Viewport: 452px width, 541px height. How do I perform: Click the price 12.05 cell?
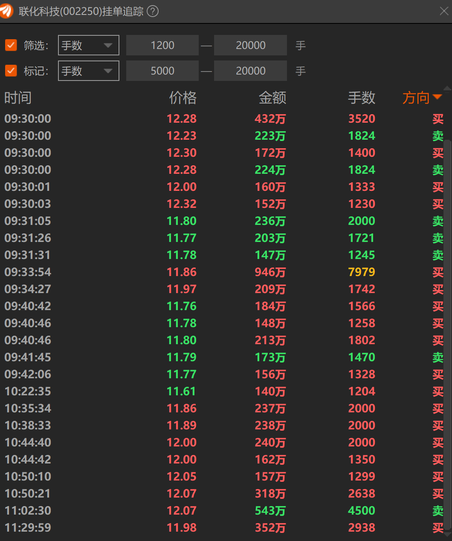(x=182, y=476)
